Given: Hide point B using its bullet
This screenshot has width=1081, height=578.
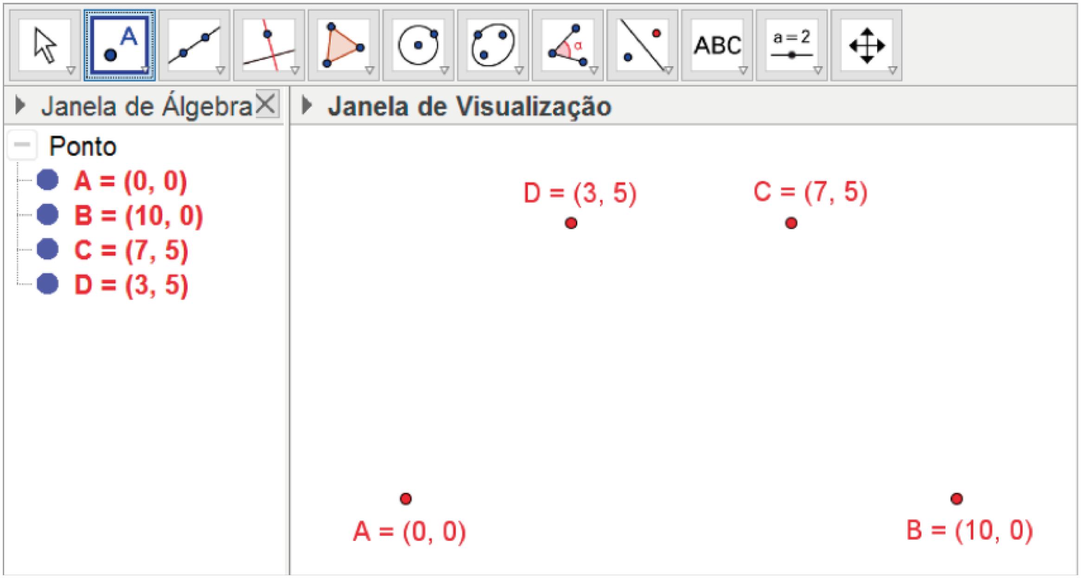Looking at the screenshot, I should click(47, 214).
